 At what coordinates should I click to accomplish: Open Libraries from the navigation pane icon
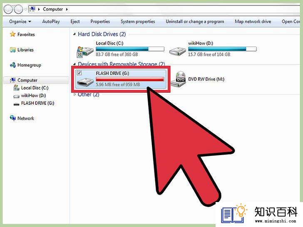pos(13,50)
